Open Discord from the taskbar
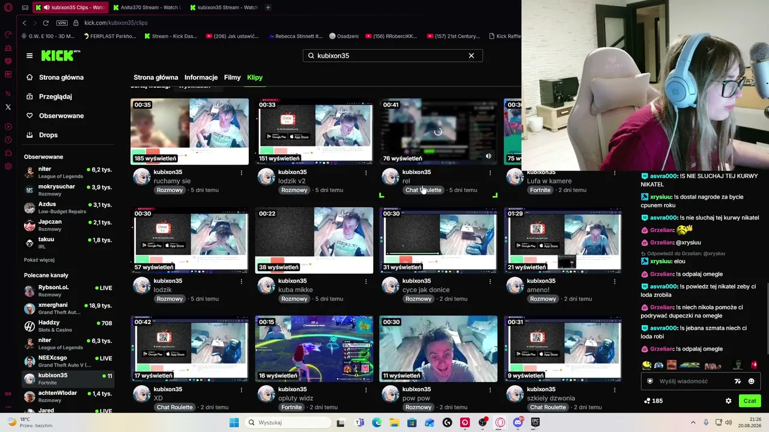Image resolution: width=769 pixels, height=432 pixels. (518, 422)
